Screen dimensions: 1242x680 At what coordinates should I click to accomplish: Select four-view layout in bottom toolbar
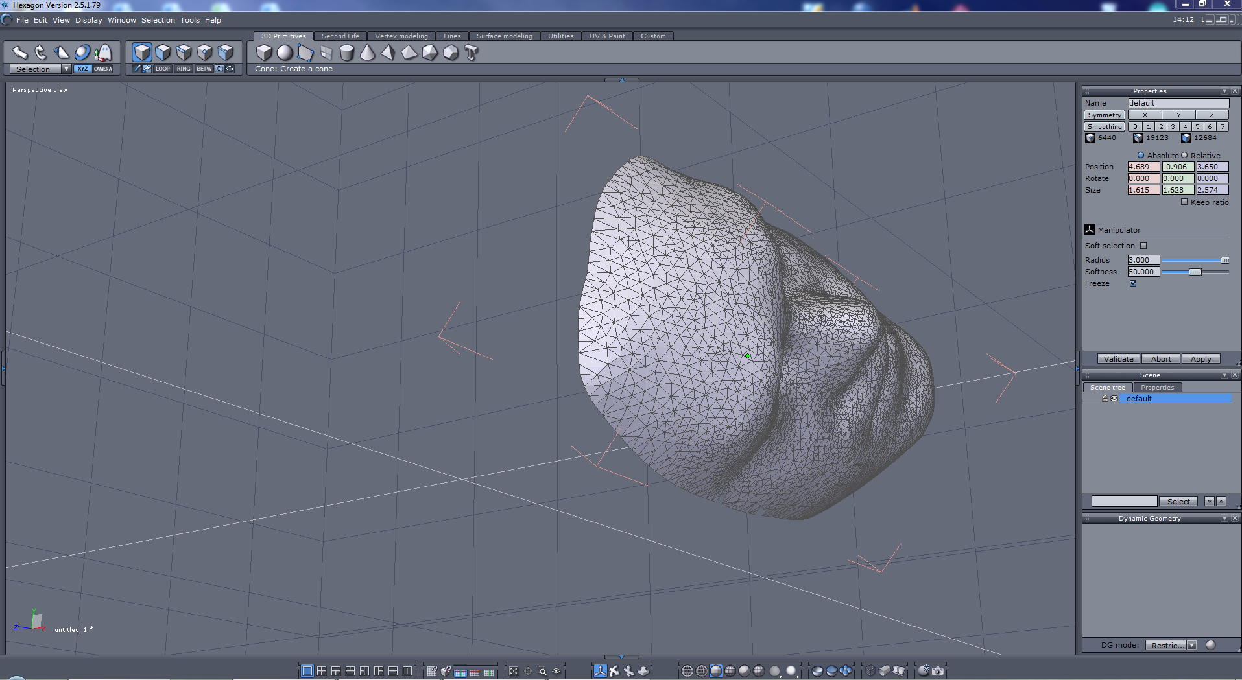point(322,671)
